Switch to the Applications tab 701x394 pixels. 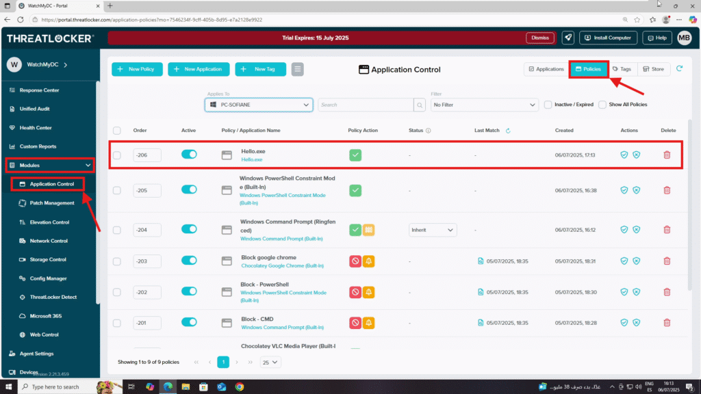pos(546,69)
